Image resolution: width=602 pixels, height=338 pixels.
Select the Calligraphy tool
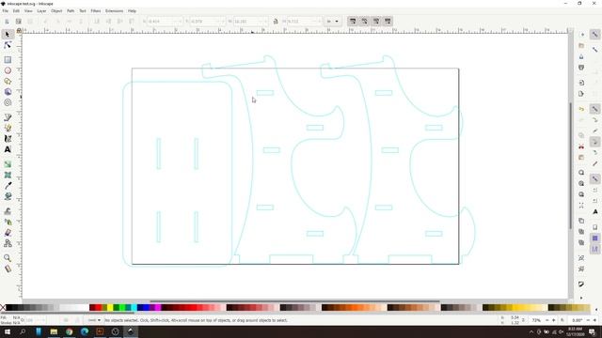pos(8,139)
